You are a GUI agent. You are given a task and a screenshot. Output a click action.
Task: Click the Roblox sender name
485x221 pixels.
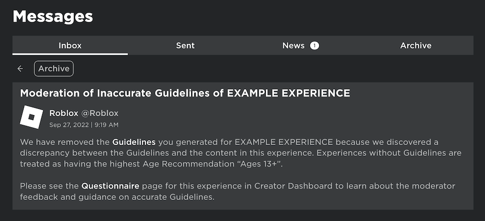64,113
